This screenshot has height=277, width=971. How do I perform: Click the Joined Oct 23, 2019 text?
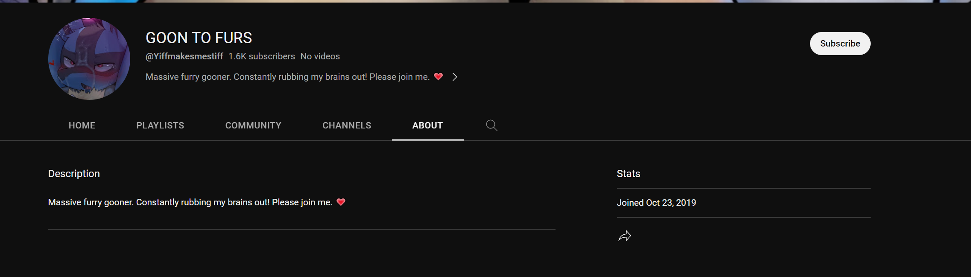[x=656, y=203]
